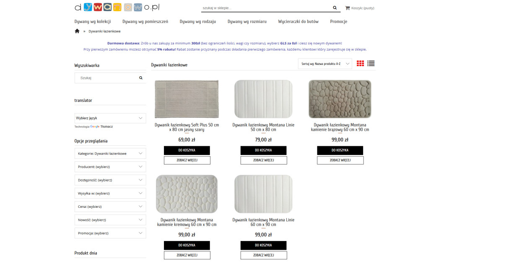This screenshot has width=524, height=264.
Task: Click Zobacz więcej for Montana kamienie brązowy
Action: click(x=340, y=160)
